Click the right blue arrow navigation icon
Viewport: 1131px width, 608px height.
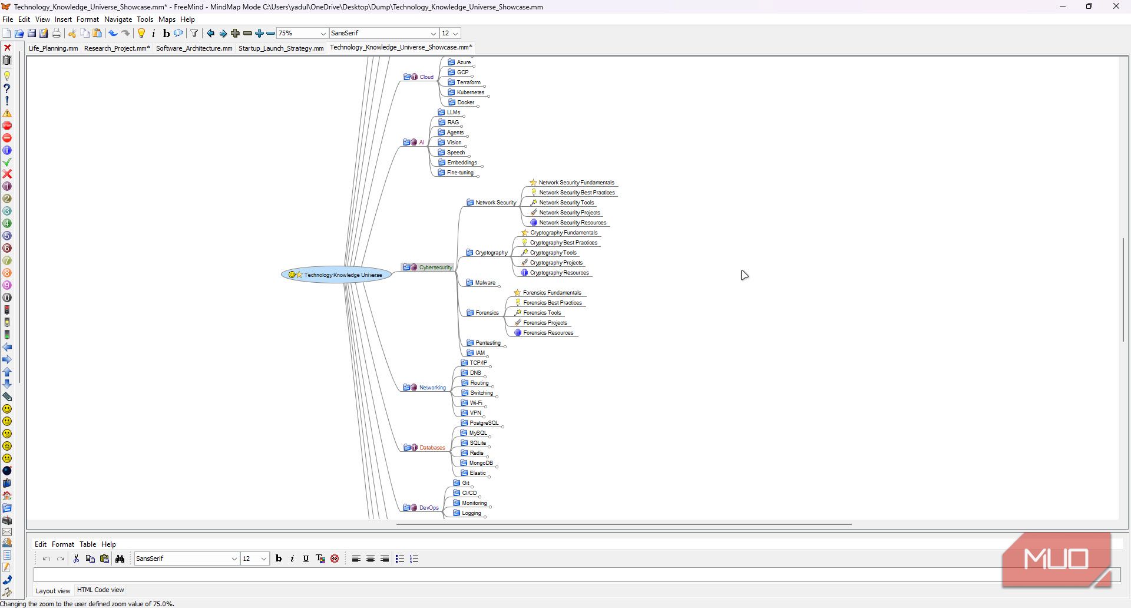[223, 34]
